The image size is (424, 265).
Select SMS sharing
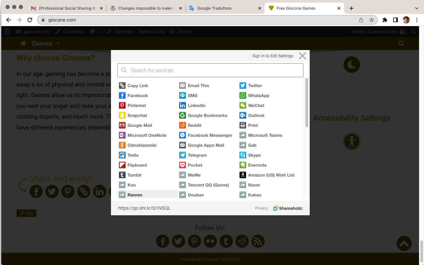[x=188, y=95]
